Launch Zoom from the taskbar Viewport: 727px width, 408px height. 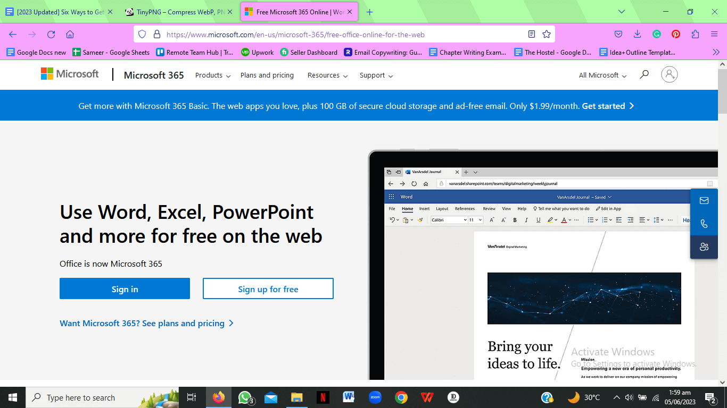pos(375,397)
